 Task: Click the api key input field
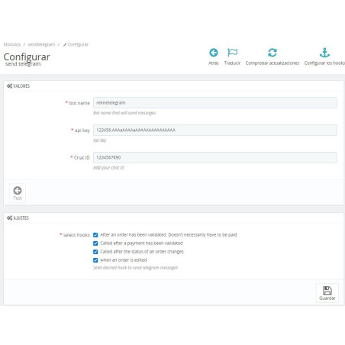(x=215, y=130)
